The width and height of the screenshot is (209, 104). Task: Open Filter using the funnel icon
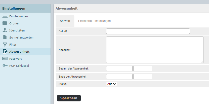[x=5, y=44]
